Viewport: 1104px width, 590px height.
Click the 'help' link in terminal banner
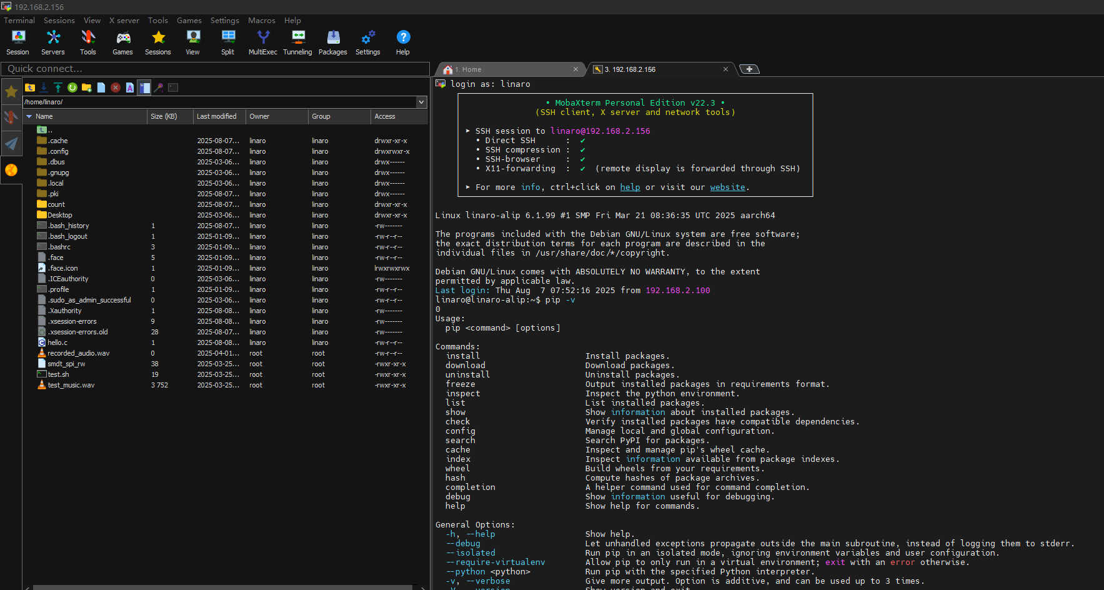point(630,187)
